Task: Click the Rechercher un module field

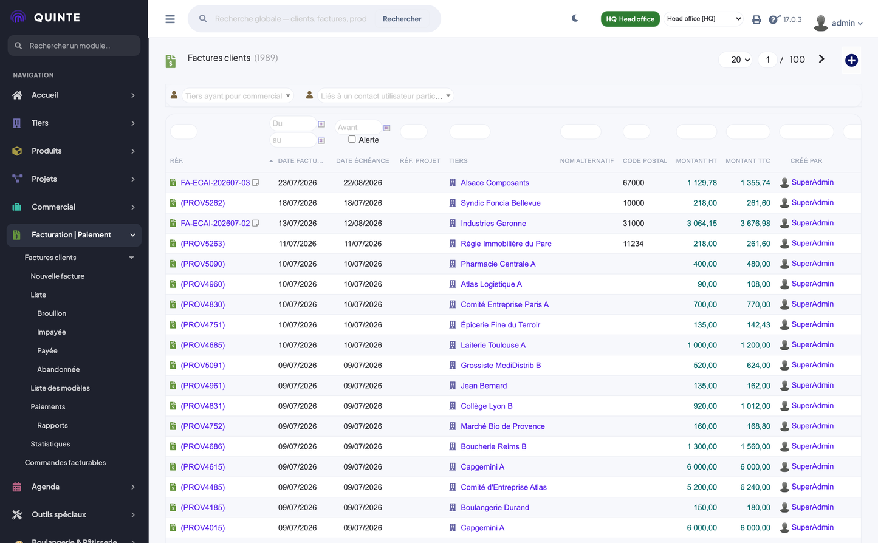Action: click(x=74, y=46)
